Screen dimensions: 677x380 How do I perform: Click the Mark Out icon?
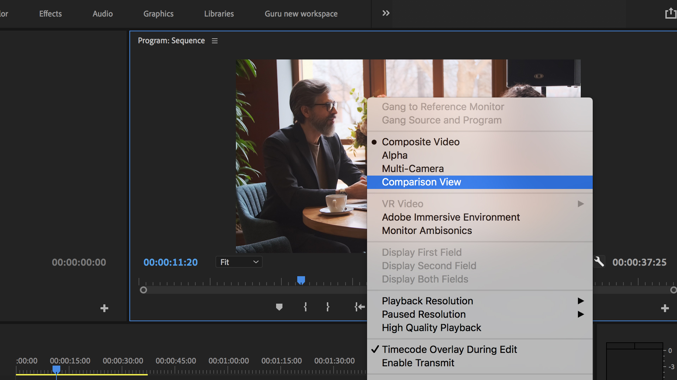pyautogui.click(x=328, y=307)
